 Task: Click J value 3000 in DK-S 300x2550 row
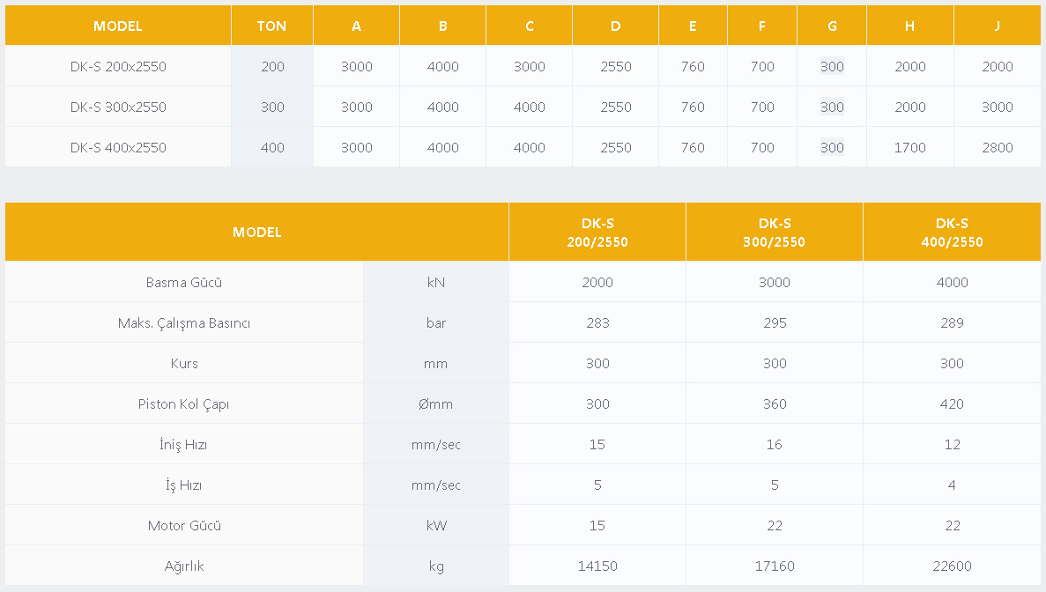pyautogui.click(x=998, y=107)
